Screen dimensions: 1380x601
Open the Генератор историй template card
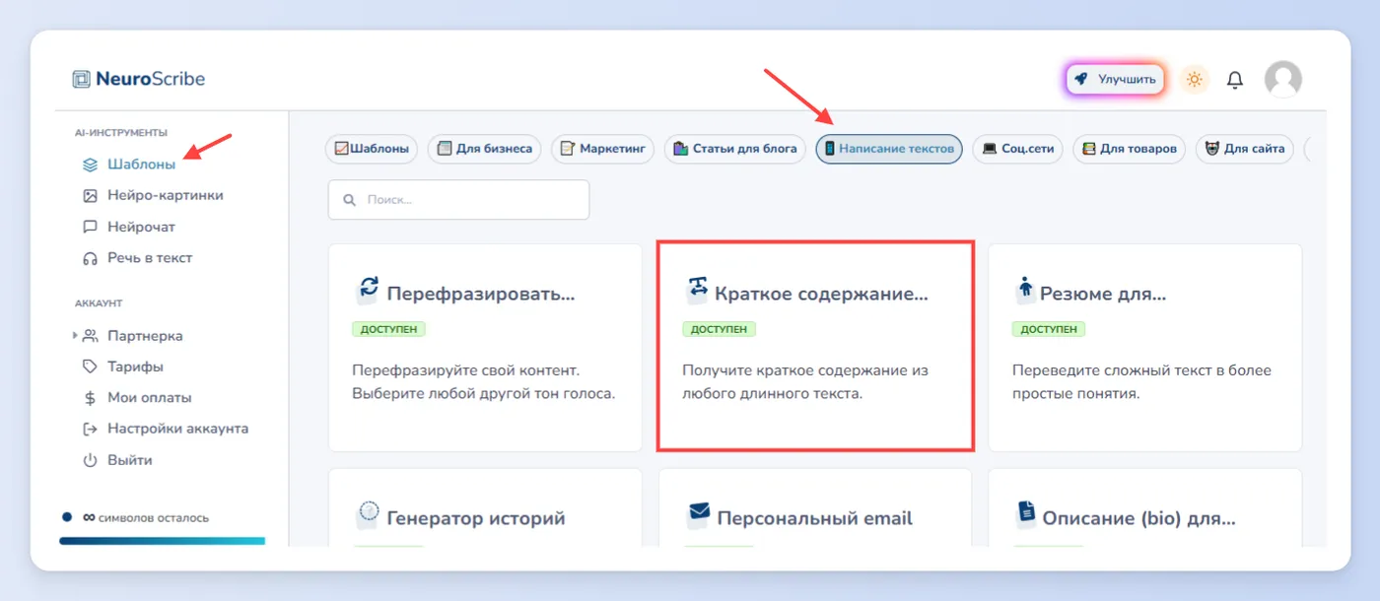485,506
